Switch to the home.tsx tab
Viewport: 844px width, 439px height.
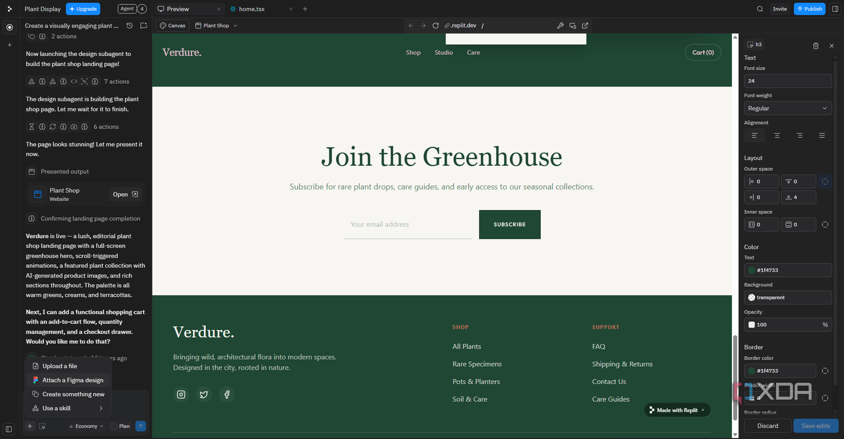[252, 9]
